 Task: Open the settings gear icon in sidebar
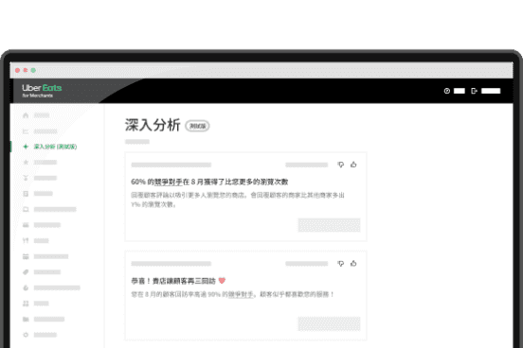26,335
